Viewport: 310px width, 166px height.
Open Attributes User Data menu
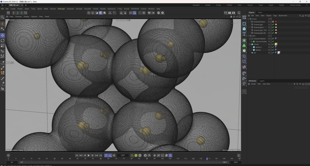coord(266,84)
